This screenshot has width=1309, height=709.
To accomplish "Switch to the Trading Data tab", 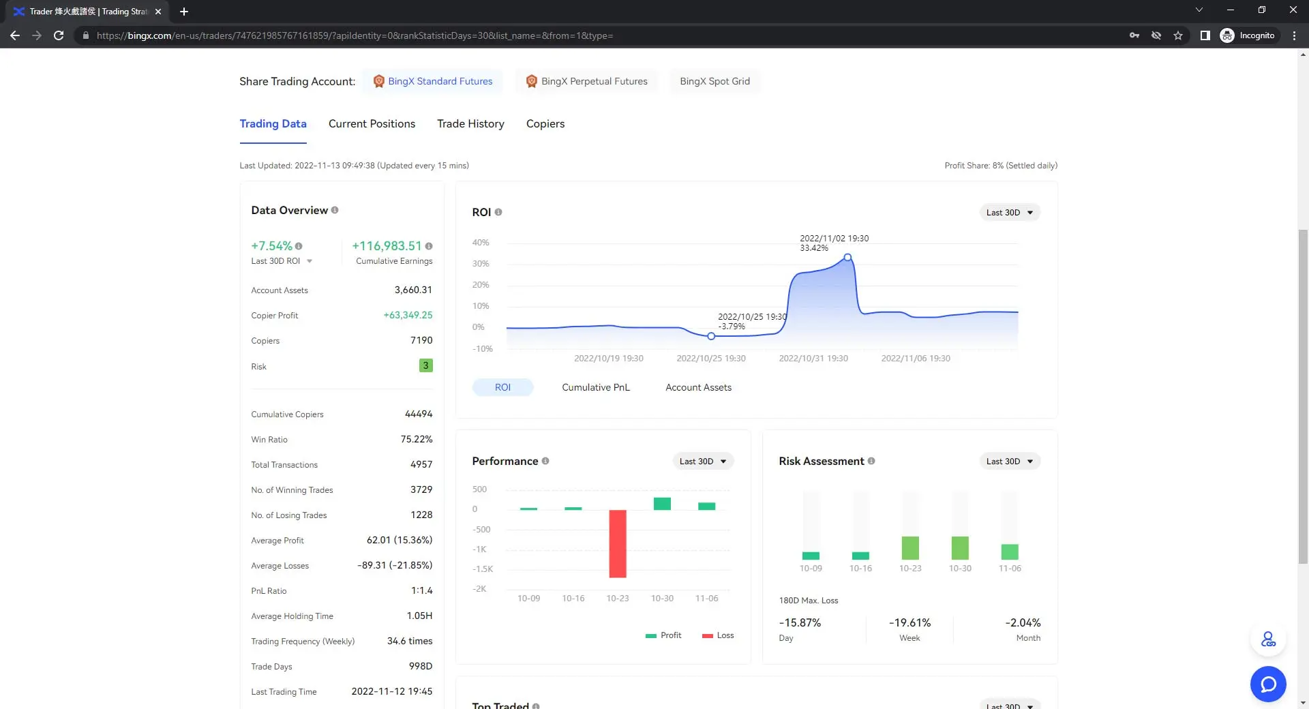I will click(x=273, y=123).
